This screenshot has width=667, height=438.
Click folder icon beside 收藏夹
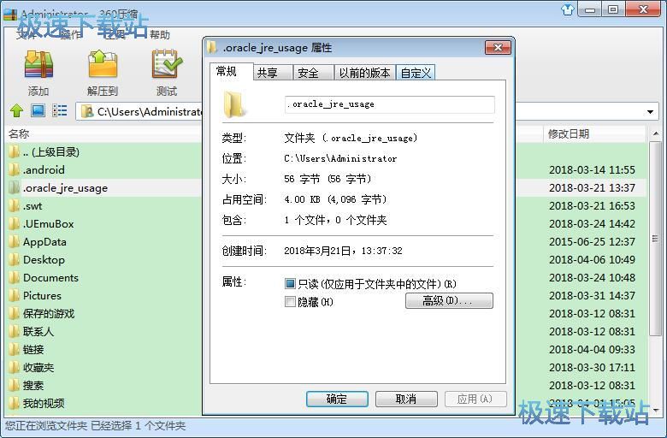(15, 367)
